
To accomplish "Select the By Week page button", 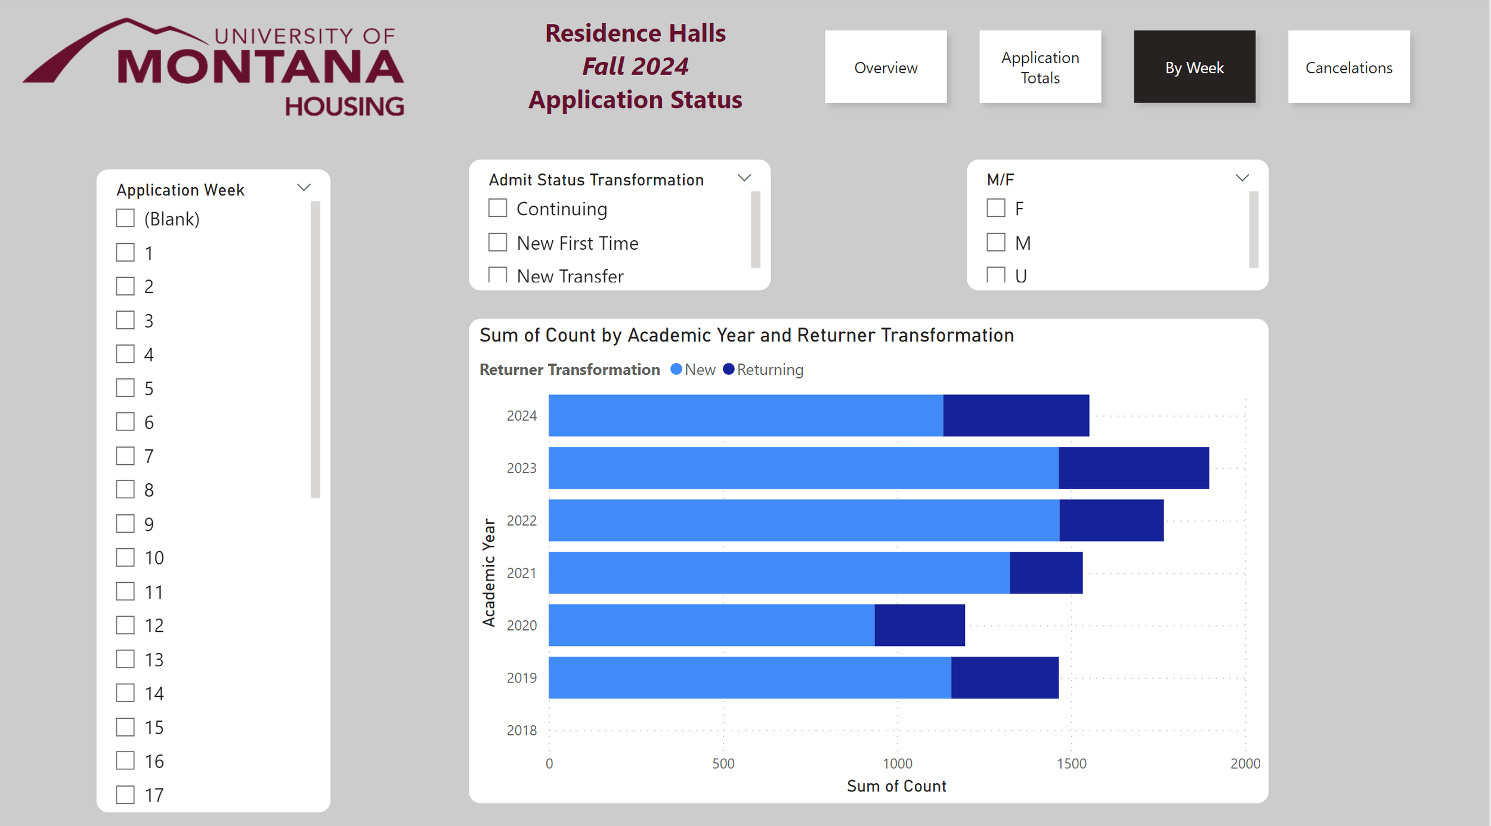I will pos(1194,67).
